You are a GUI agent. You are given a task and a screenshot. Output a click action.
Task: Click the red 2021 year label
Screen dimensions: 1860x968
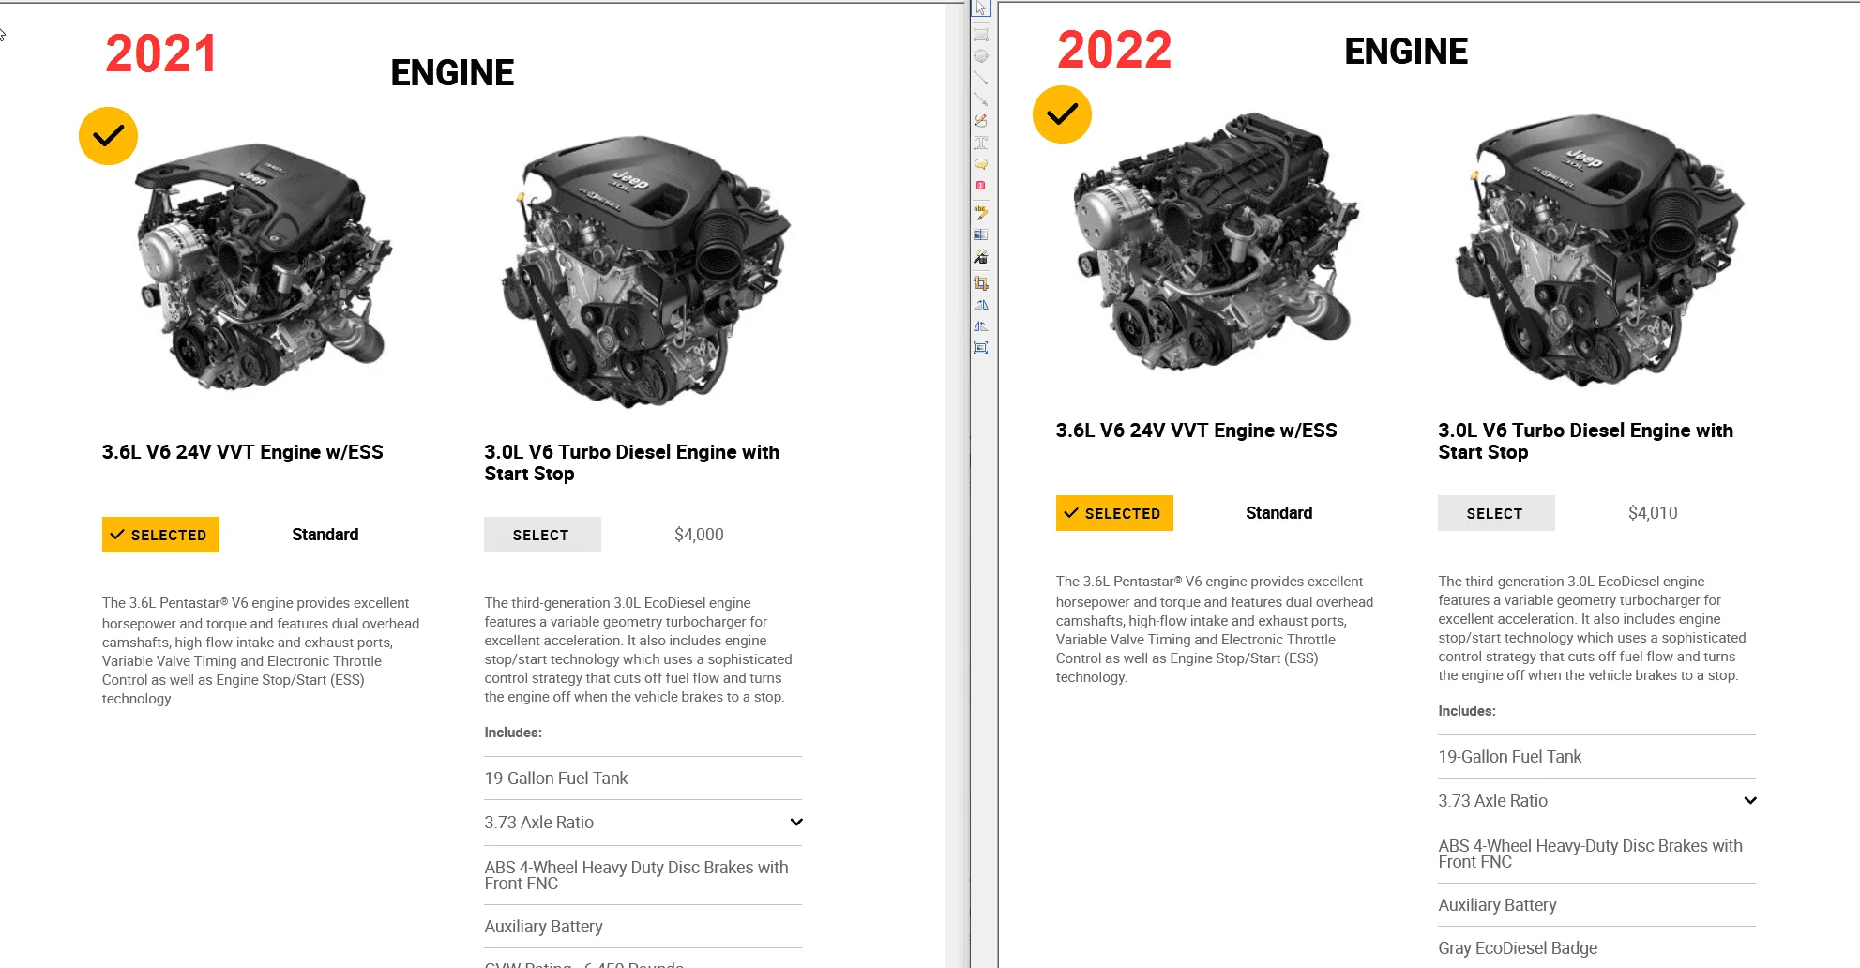click(x=161, y=53)
